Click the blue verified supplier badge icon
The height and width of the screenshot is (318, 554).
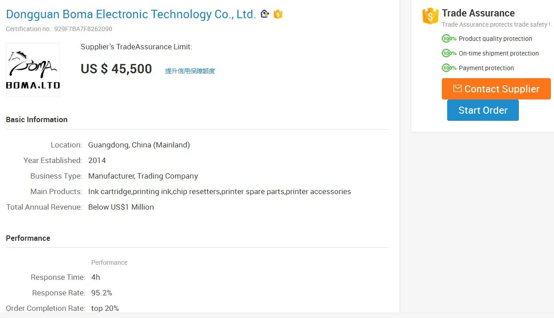click(265, 14)
